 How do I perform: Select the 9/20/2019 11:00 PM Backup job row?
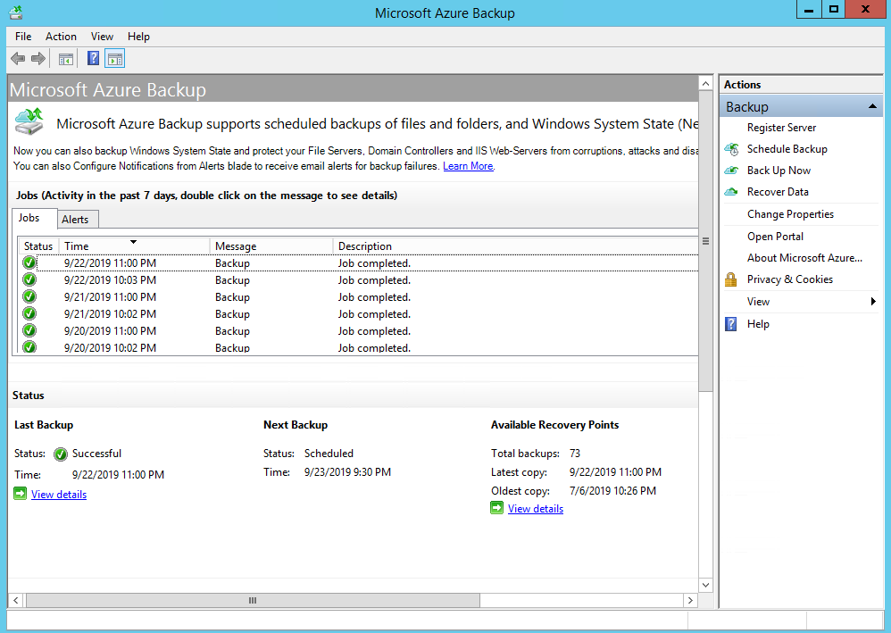pos(359,330)
